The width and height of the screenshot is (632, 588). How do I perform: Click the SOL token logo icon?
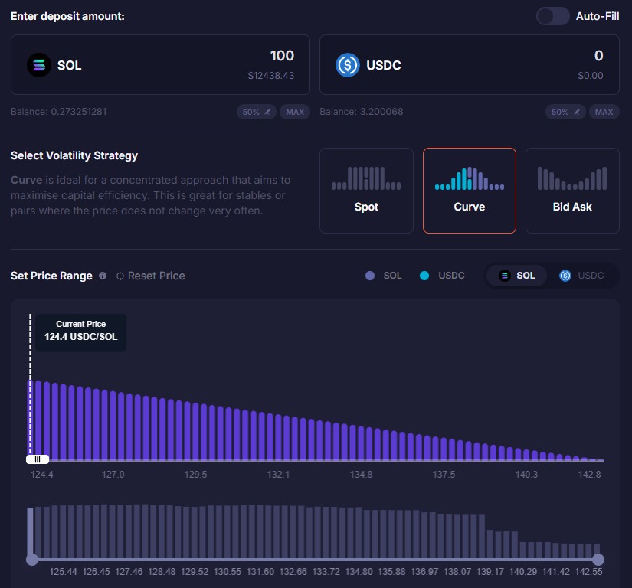click(38, 65)
